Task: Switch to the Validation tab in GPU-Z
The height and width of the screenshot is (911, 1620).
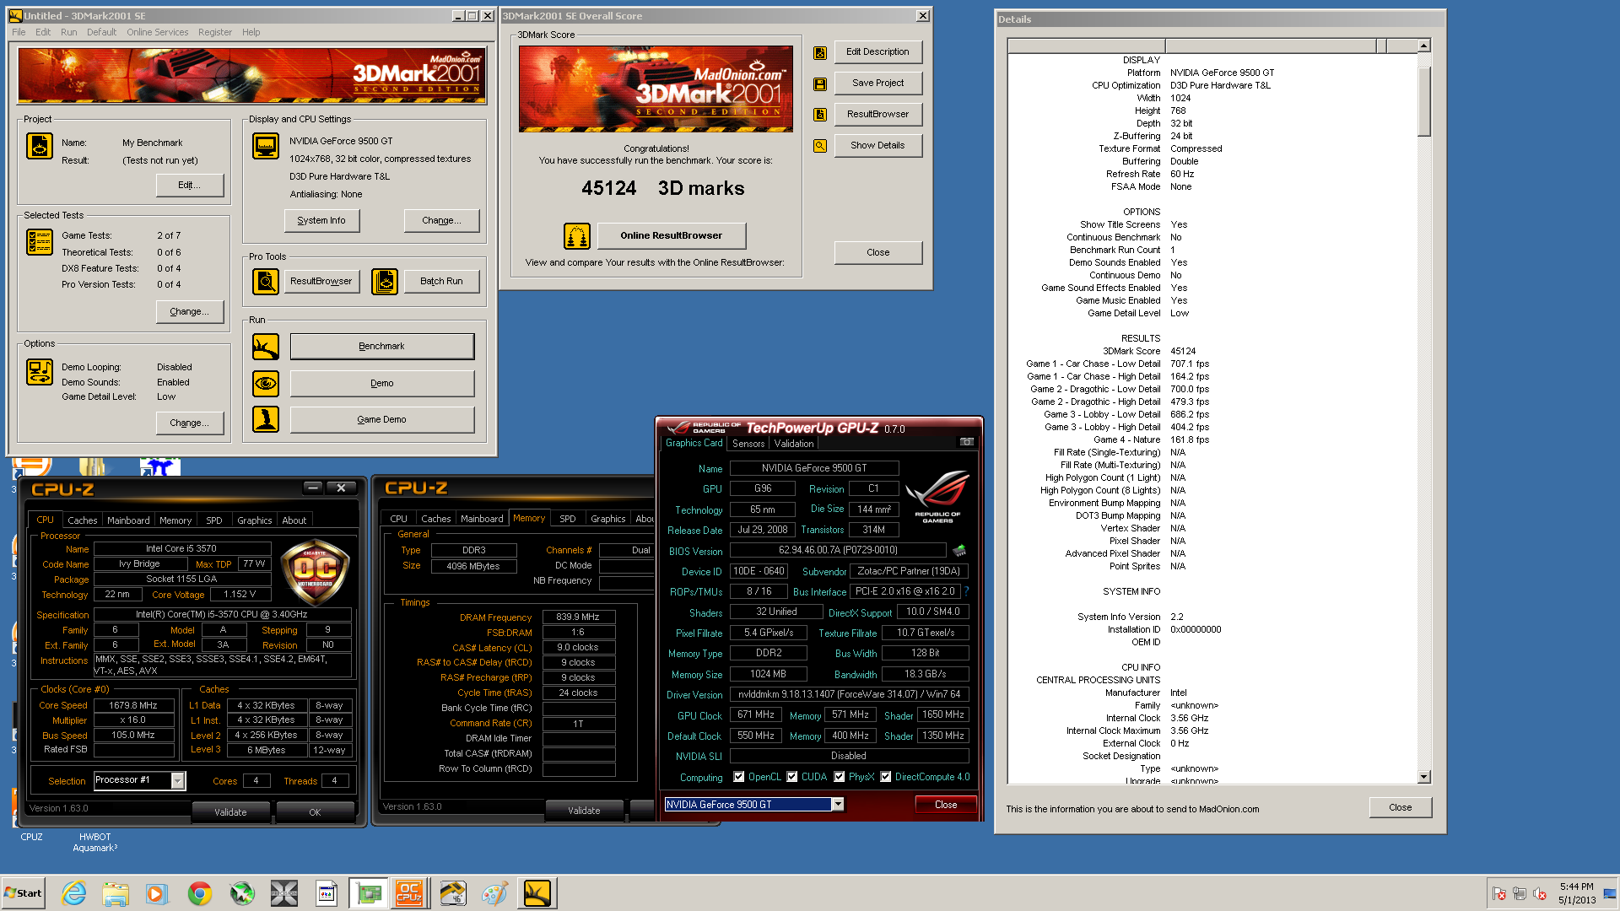Action: (x=794, y=444)
